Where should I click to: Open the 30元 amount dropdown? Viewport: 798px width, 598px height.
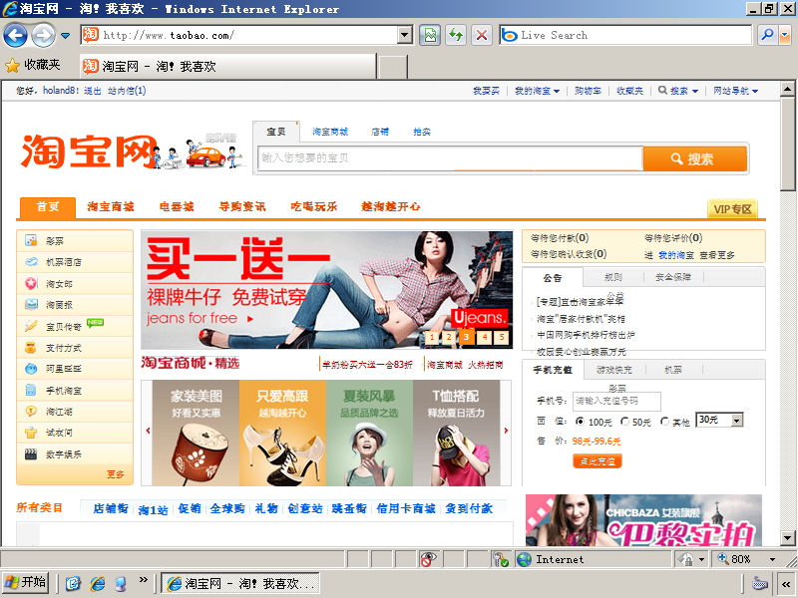tap(736, 420)
